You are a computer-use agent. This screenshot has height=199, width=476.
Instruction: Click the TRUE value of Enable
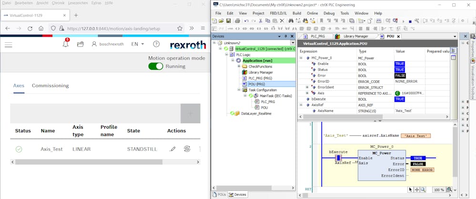tap(399, 64)
